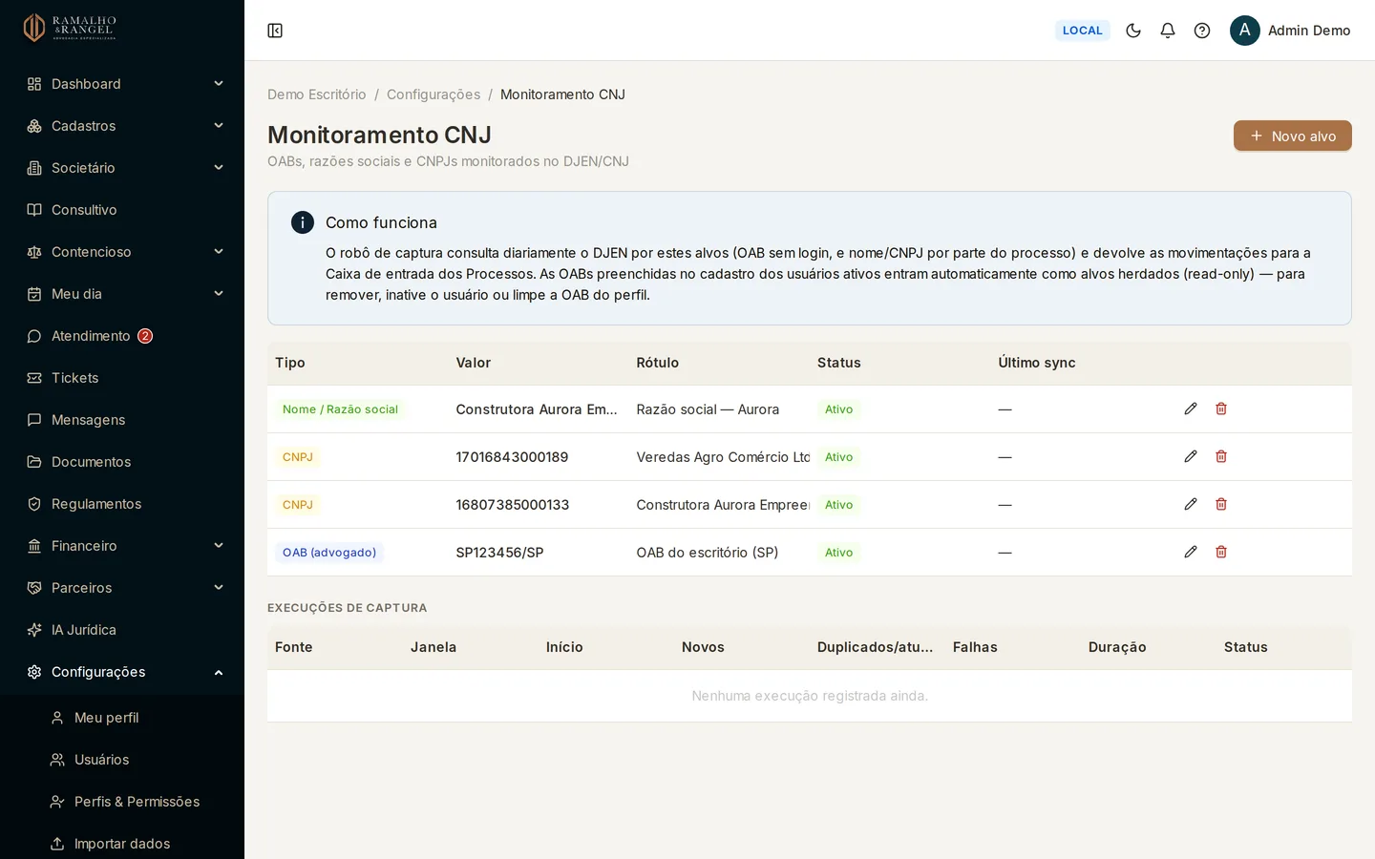This screenshot has height=859, width=1375.
Task: Click the Atendimento chat icon
Action: click(x=34, y=336)
